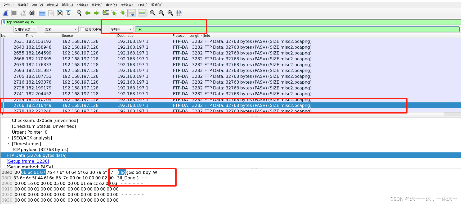Image resolution: width=461 pixels, height=204 pixels.
Task: Sort by the Length column header
Action: [196, 35]
